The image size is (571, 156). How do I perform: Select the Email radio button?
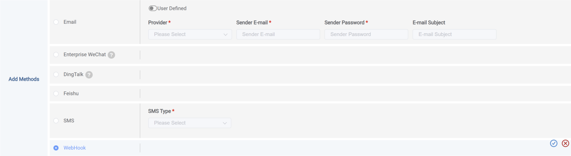pos(56,22)
